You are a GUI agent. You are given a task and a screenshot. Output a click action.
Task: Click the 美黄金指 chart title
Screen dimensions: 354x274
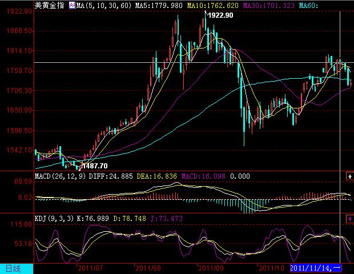click(x=50, y=5)
